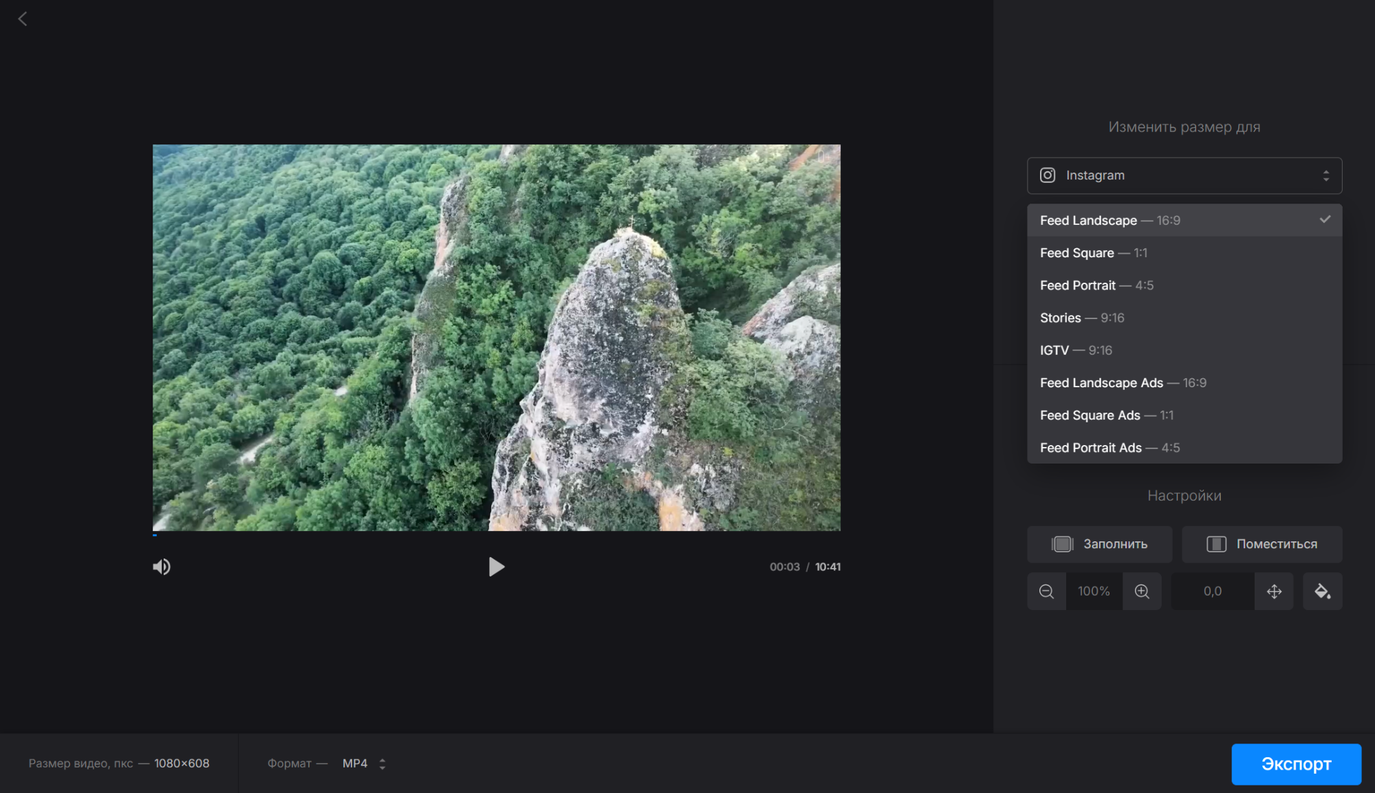Click the 0,0 position value field

[x=1212, y=591]
